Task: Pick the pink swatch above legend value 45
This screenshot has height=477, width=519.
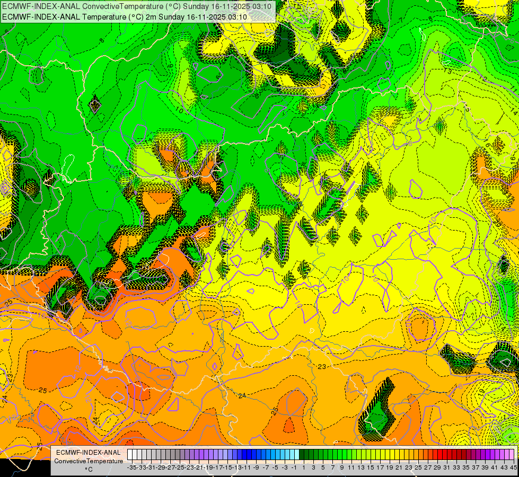Action: pyautogui.click(x=512, y=454)
